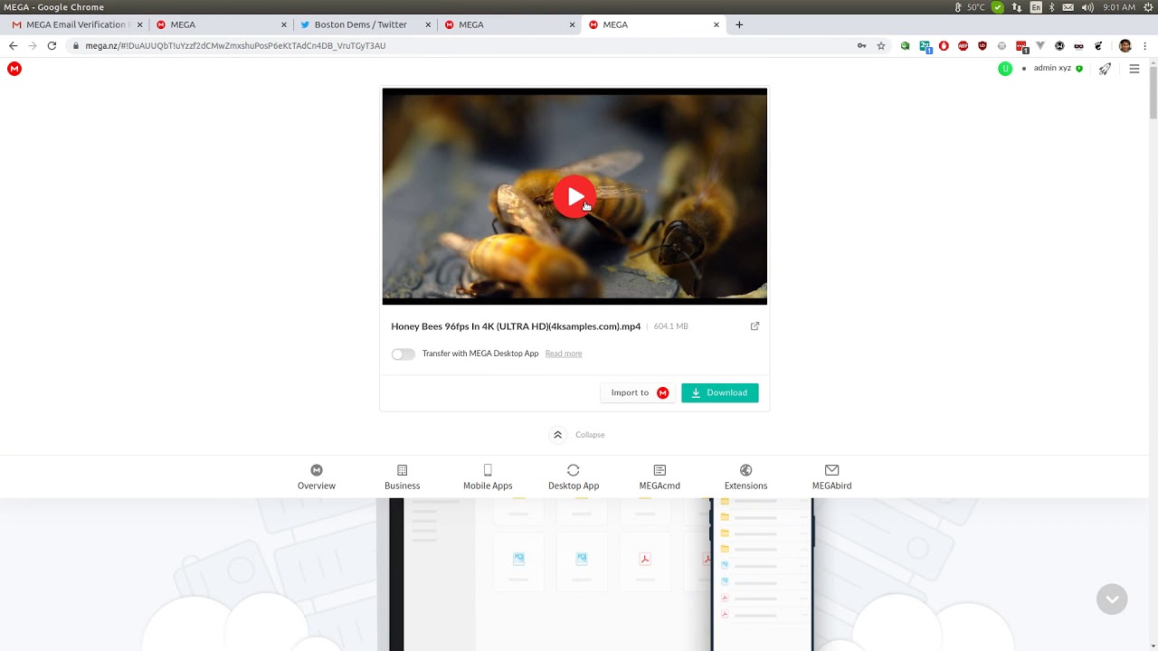
Task: Switch to the Desktop App section
Action: [574, 476]
